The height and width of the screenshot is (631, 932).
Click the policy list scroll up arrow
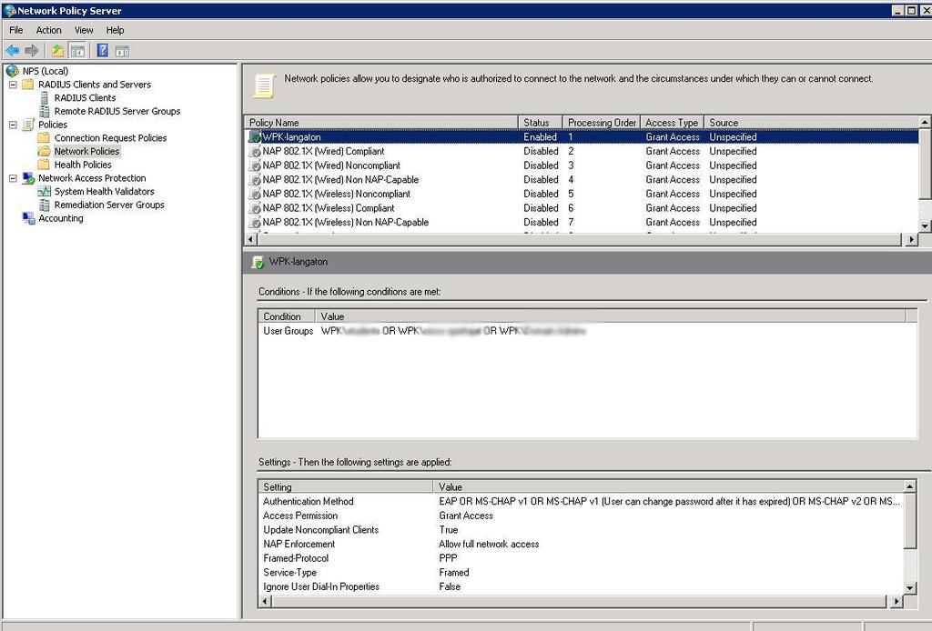925,122
